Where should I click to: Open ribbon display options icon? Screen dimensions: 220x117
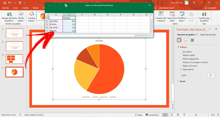pos(194,2)
